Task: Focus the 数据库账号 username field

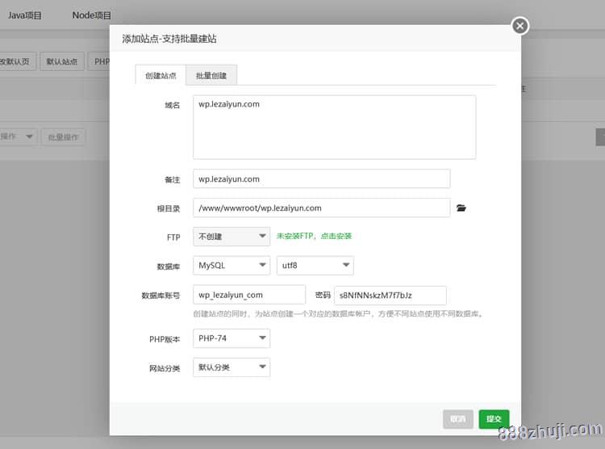Action: tap(249, 296)
